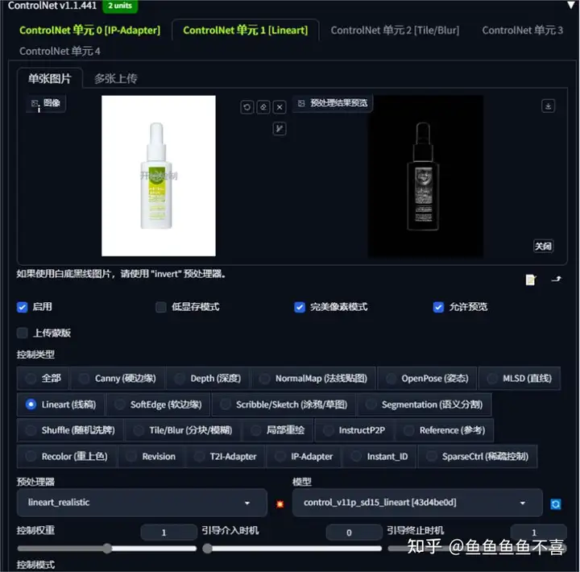Enable 低显存模式 checkbox
Screen dimensions: 580x572
(x=161, y=307)
